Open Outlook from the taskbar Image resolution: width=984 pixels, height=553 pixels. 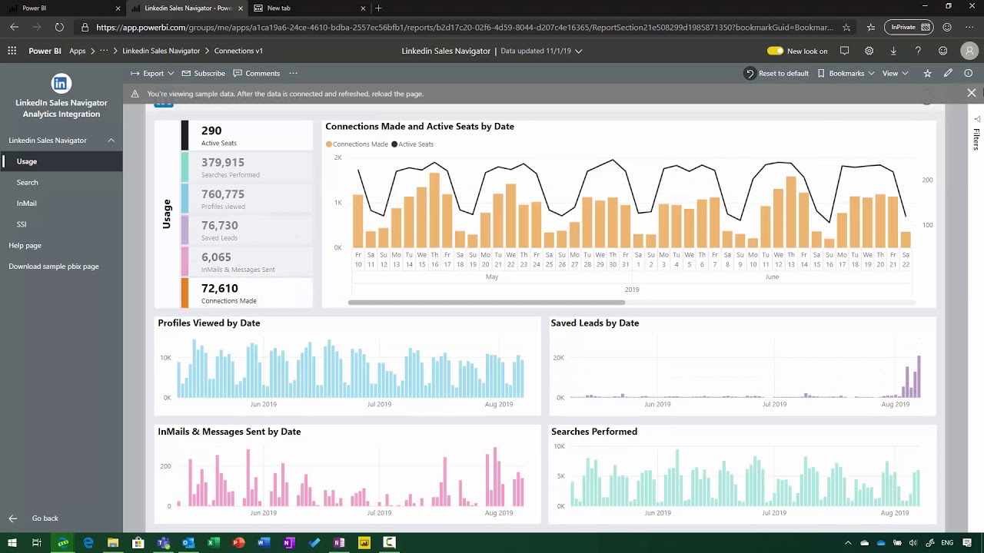pos(188,542)
